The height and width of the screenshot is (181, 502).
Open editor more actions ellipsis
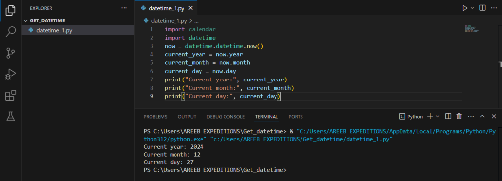(x=494, y=8)
